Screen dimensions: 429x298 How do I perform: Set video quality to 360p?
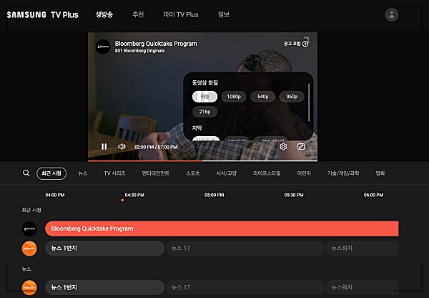click(x=292, y=97)
